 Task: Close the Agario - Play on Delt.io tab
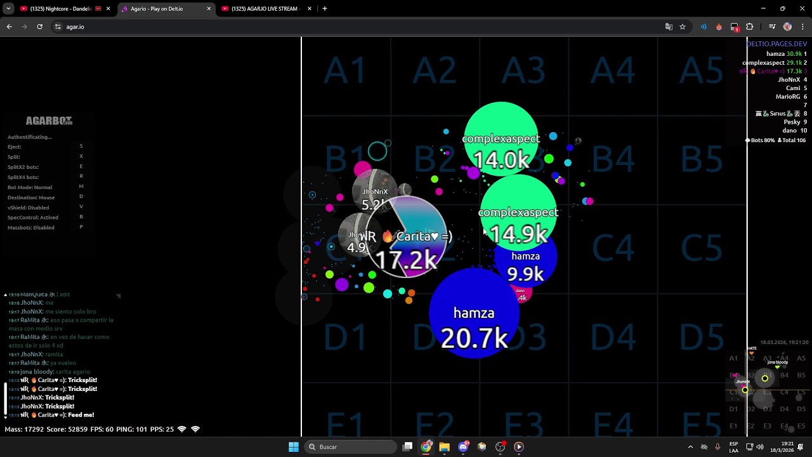pyautogui.click(x=209, y=9)
